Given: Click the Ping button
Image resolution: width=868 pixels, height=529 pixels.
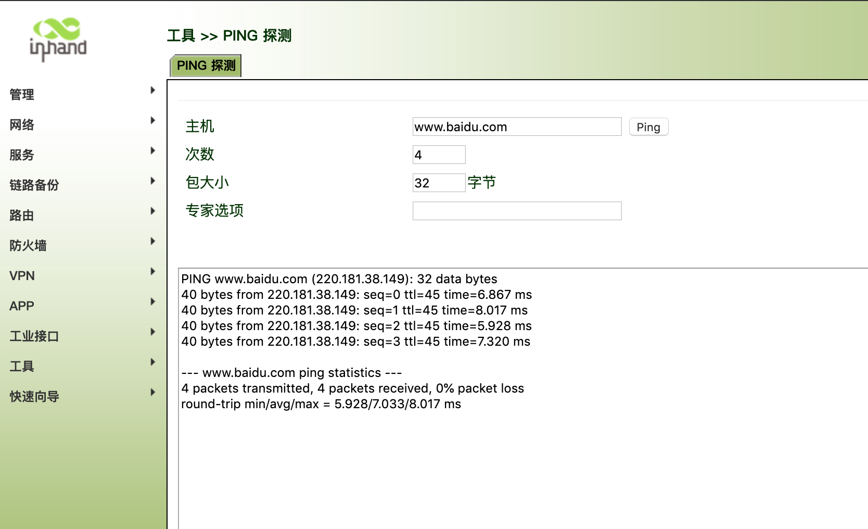Looking at the screenshot, I should (x=648, y=127).
